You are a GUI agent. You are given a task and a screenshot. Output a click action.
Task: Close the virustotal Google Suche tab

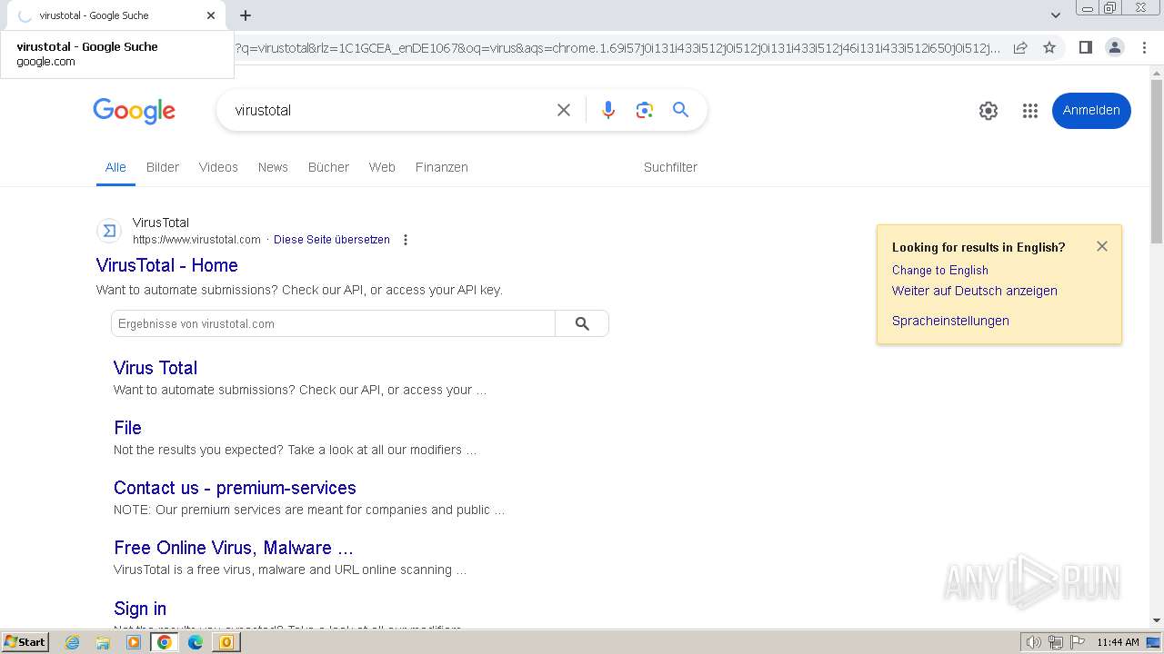211,15
